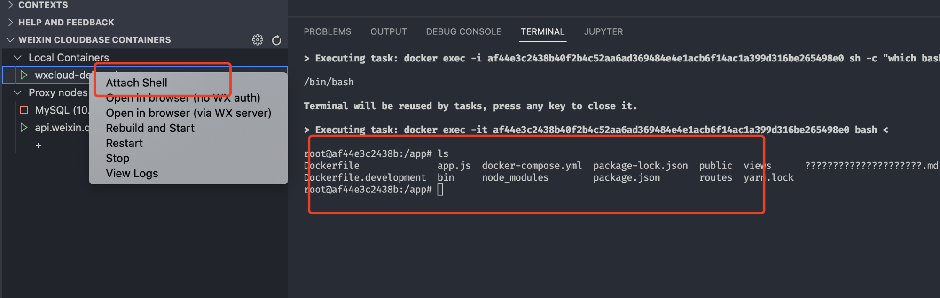Open View Logs from context menu
This screenshot has height=298, width=940.
click(x=132, y=173)
